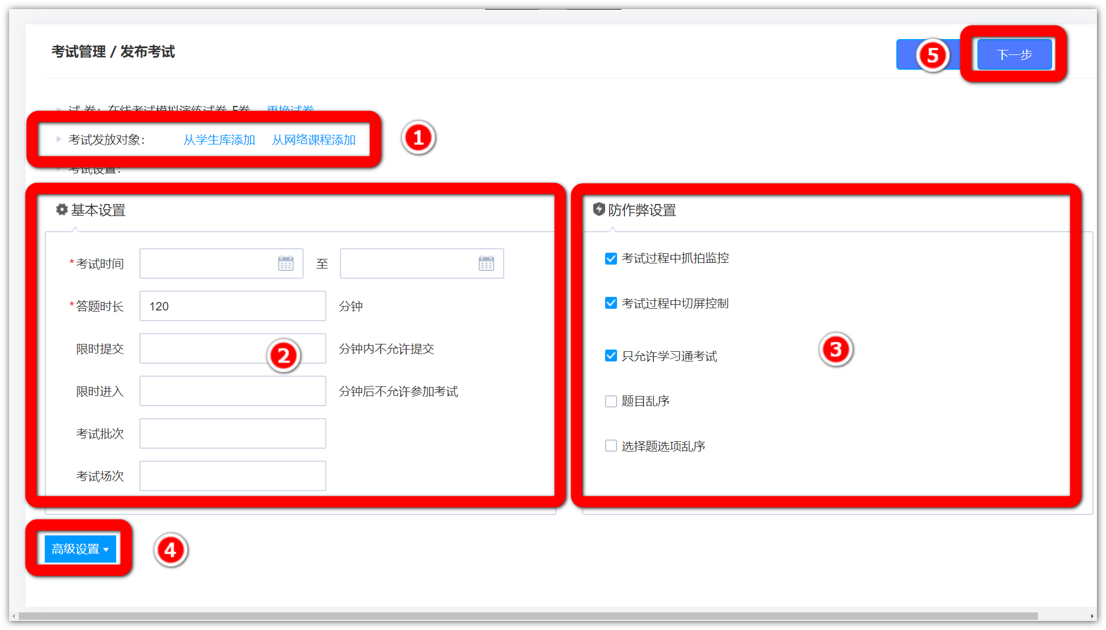
Task: Disable 只允许学习通考试 option
Action: click(611, 356)
